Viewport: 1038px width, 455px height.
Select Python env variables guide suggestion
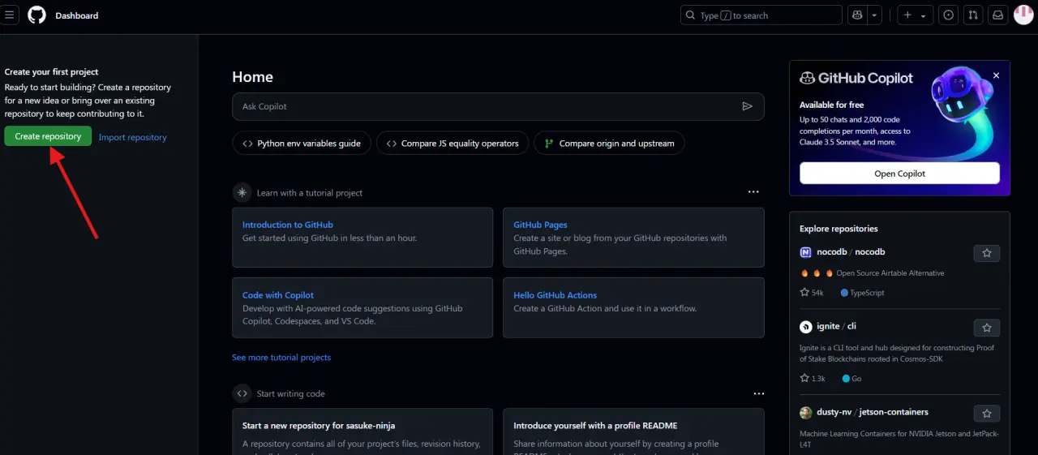302,144
